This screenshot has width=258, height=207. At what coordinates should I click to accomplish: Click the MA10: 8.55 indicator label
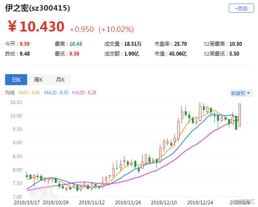tap(56, 93)
